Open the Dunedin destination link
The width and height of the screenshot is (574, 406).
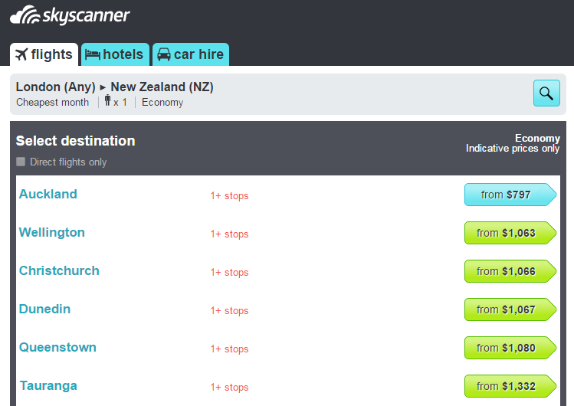[x=44, y=309]
